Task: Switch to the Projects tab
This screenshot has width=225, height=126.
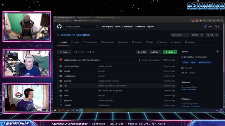Action: (x=137, y=42)
